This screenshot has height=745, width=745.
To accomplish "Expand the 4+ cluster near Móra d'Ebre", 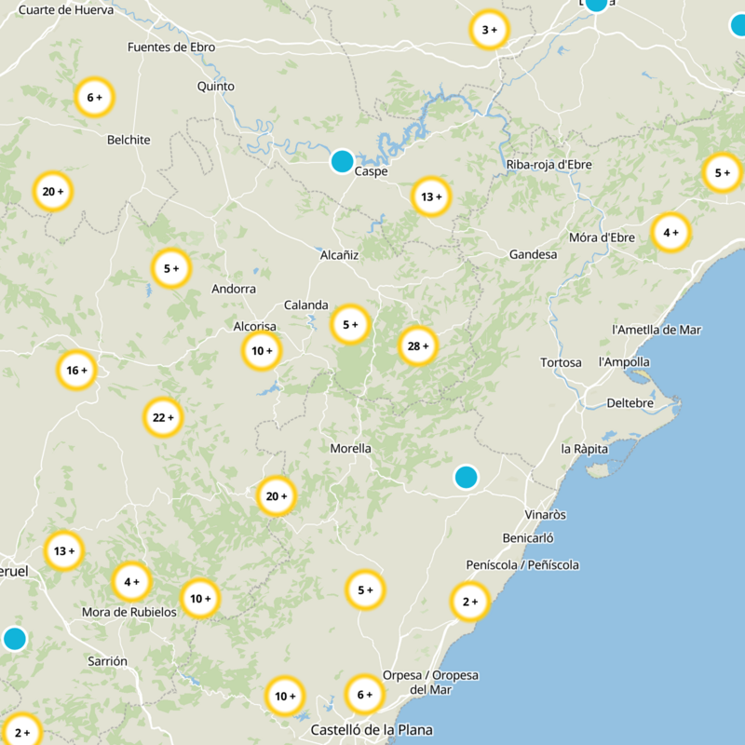I will point(670,232).
